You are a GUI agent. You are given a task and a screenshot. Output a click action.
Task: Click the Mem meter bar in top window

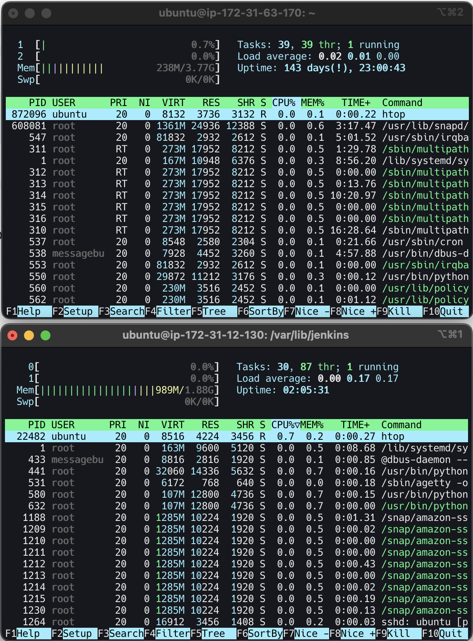point(119,68)
